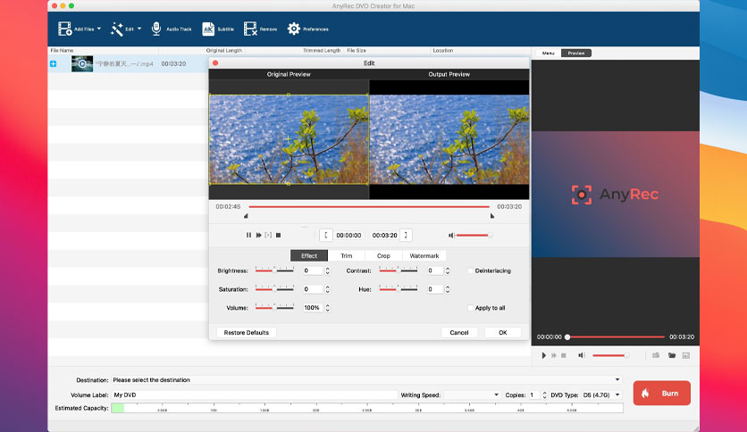This screenshot has height=432, width=747.
Task: Click the Remove film strip icon
Action: 250,29
